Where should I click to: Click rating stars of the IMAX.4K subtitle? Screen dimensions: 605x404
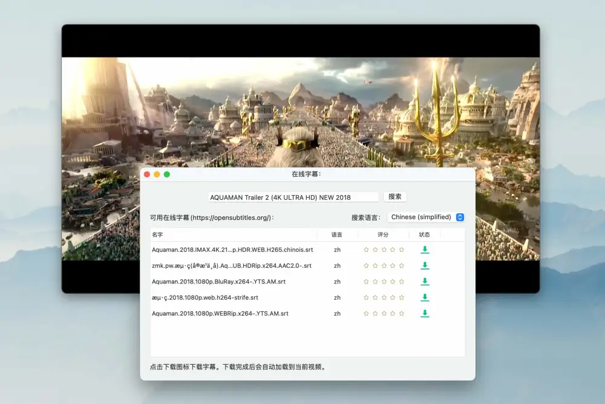(x=384, y=250)
